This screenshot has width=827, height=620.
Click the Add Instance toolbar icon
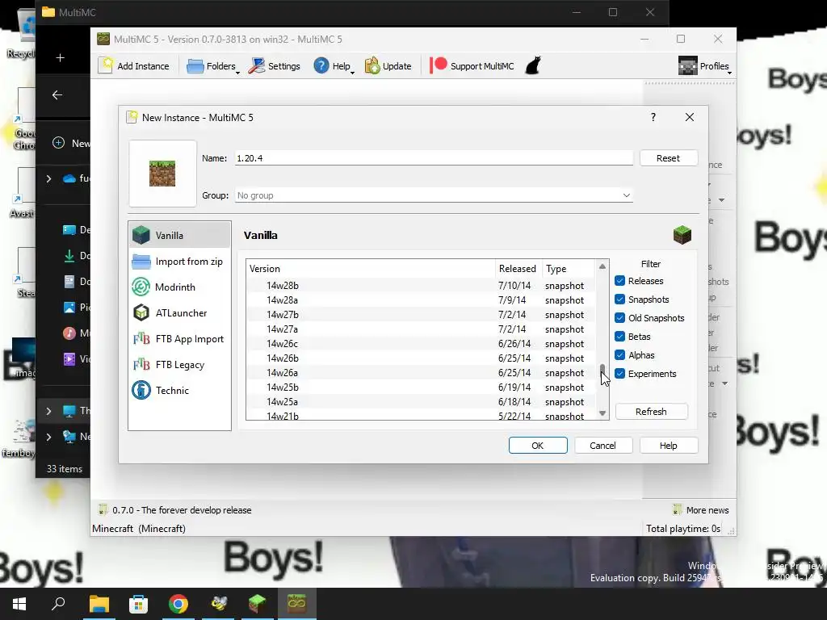[134, 66]
